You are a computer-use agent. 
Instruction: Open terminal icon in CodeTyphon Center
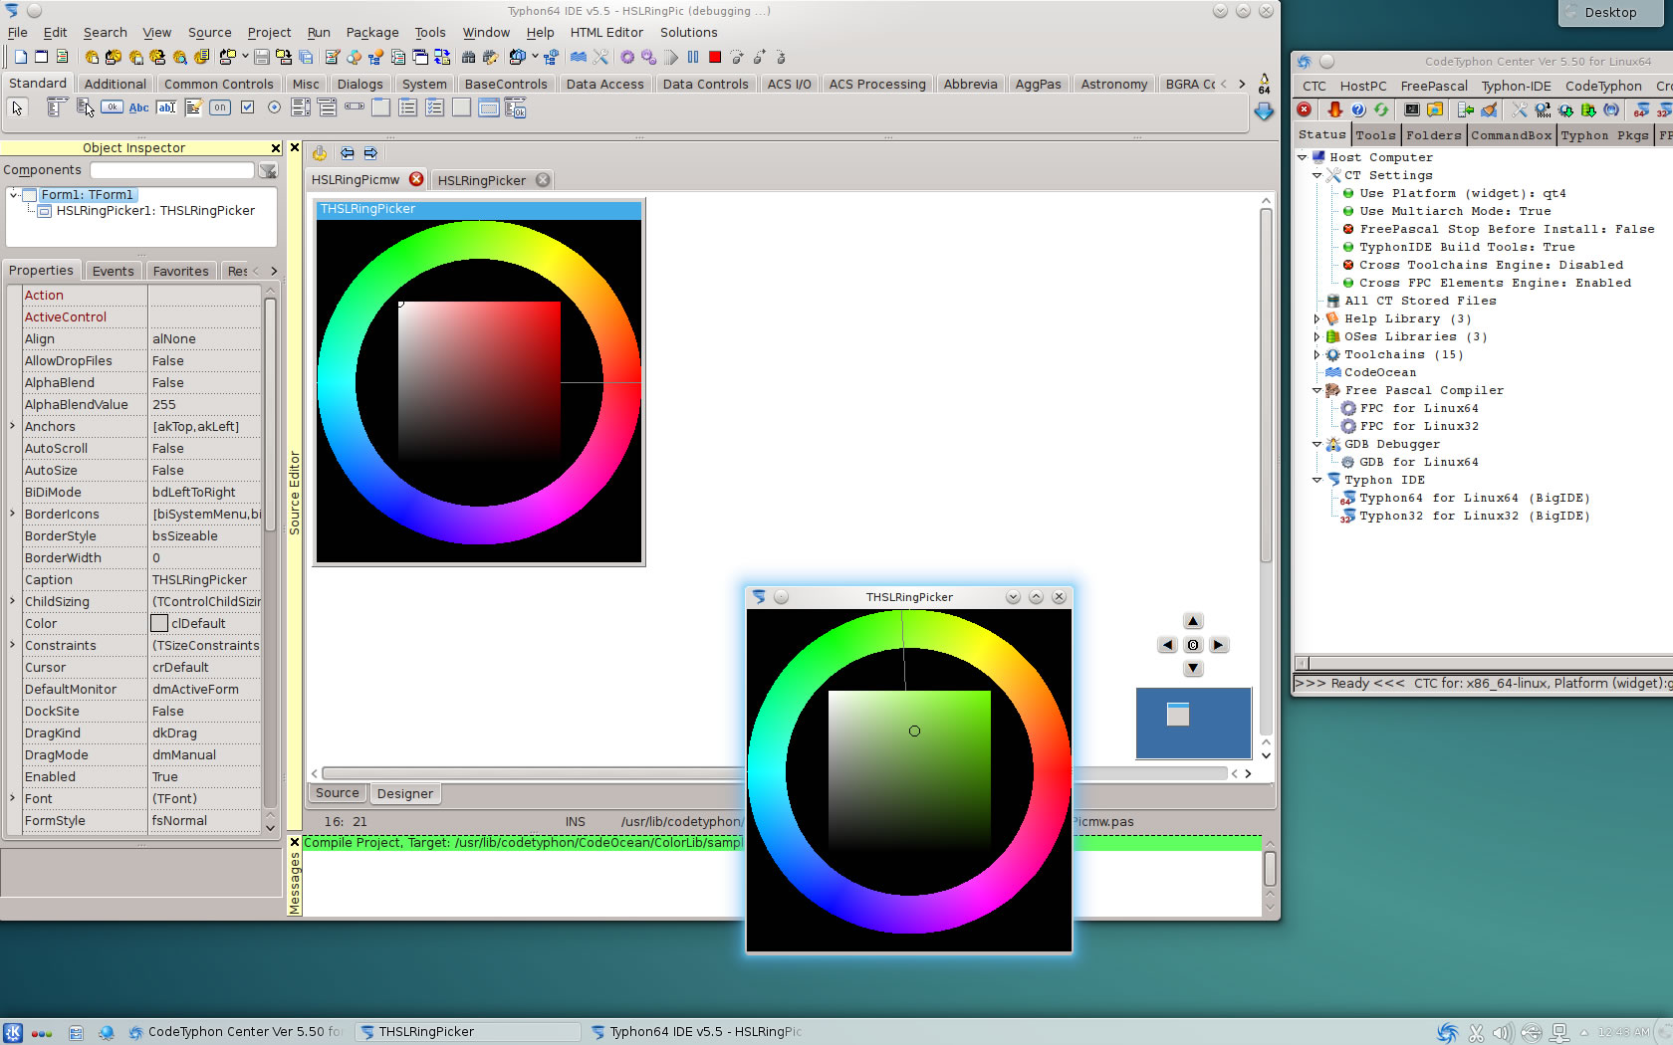(1412, 109)
